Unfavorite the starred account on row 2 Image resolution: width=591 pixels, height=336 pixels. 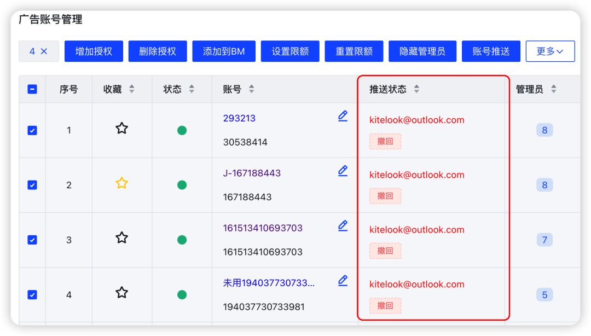pyautogui.click(x=121, y=185)
